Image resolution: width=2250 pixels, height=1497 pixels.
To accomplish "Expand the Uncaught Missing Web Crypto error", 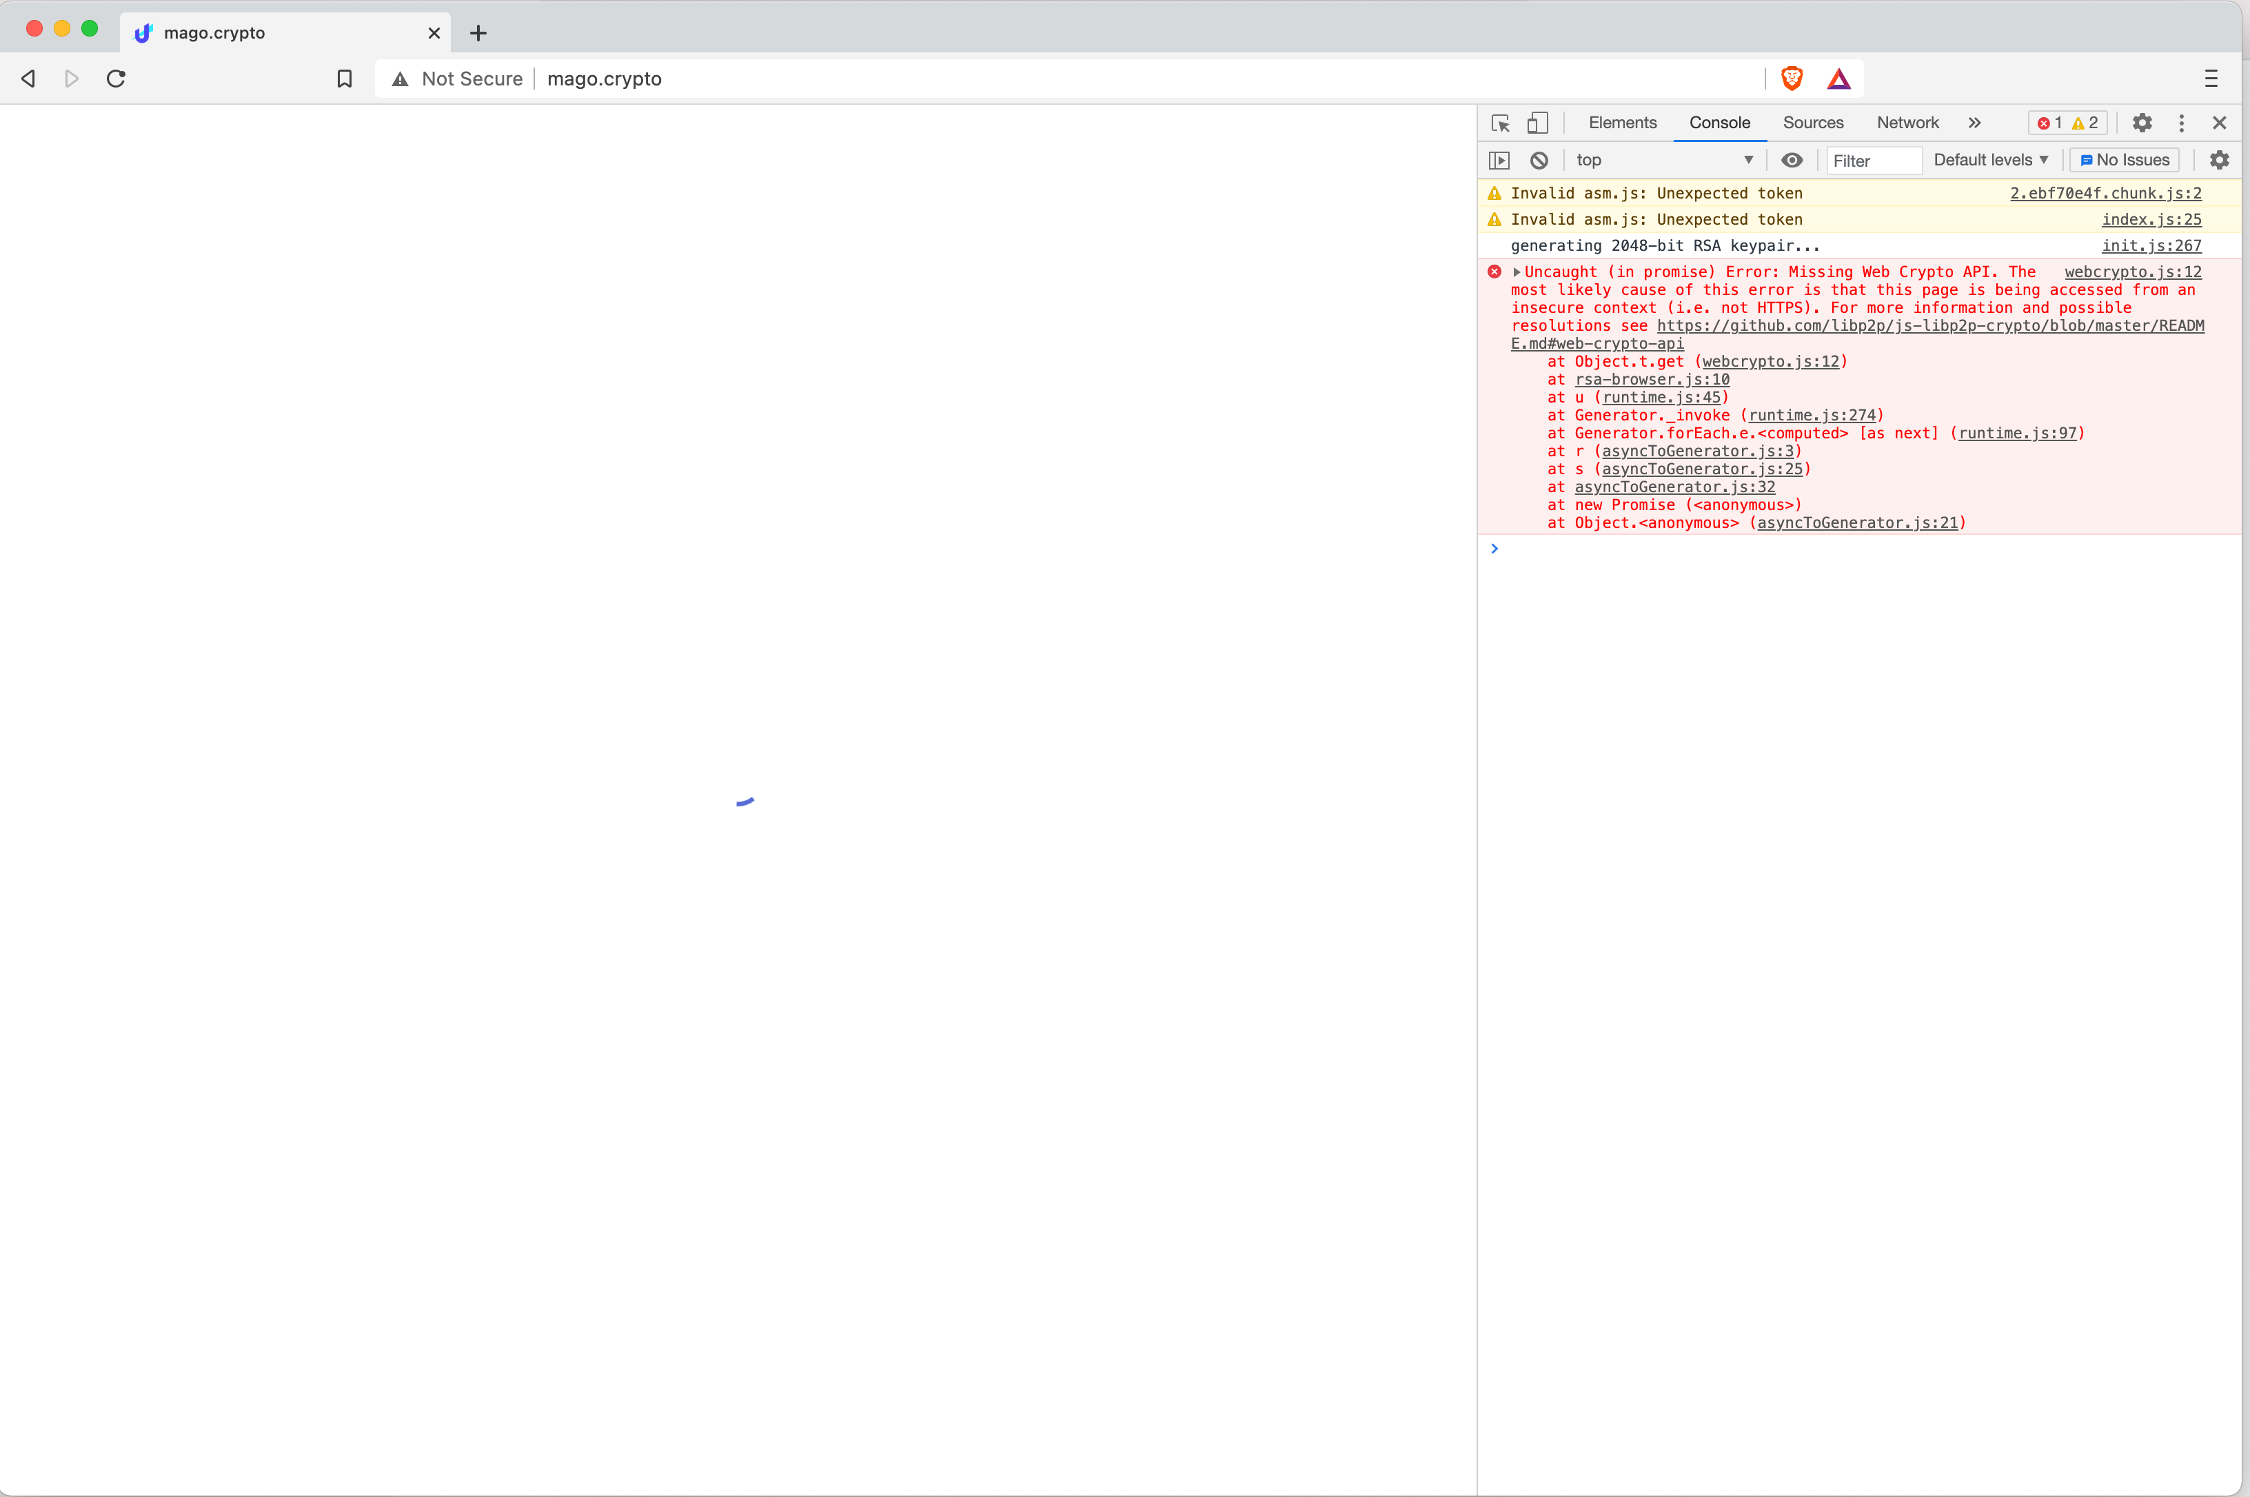I will [1516, 271].
